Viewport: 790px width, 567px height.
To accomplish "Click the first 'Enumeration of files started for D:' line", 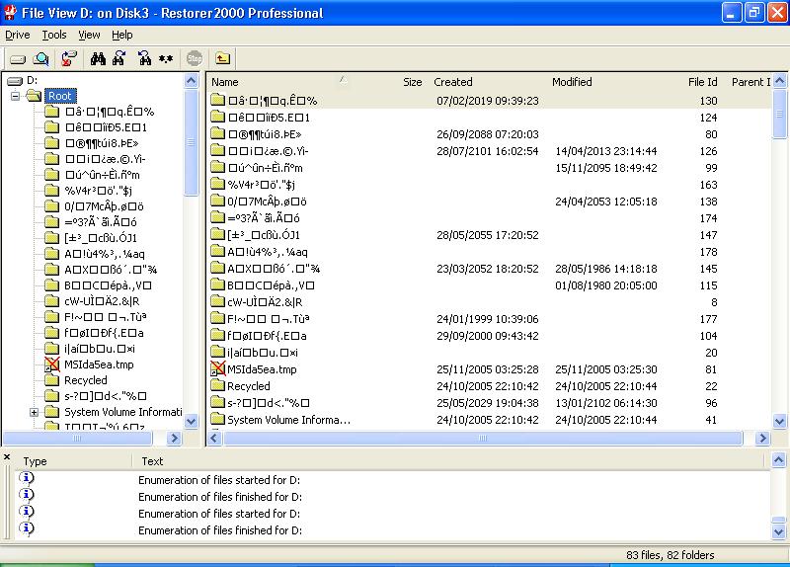I will 219,480.
